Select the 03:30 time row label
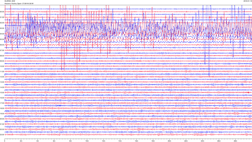 [2, 28]
